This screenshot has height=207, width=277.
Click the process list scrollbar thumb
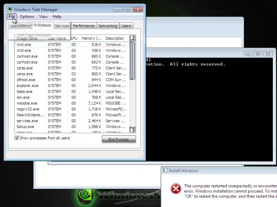(x=132, y=61)
